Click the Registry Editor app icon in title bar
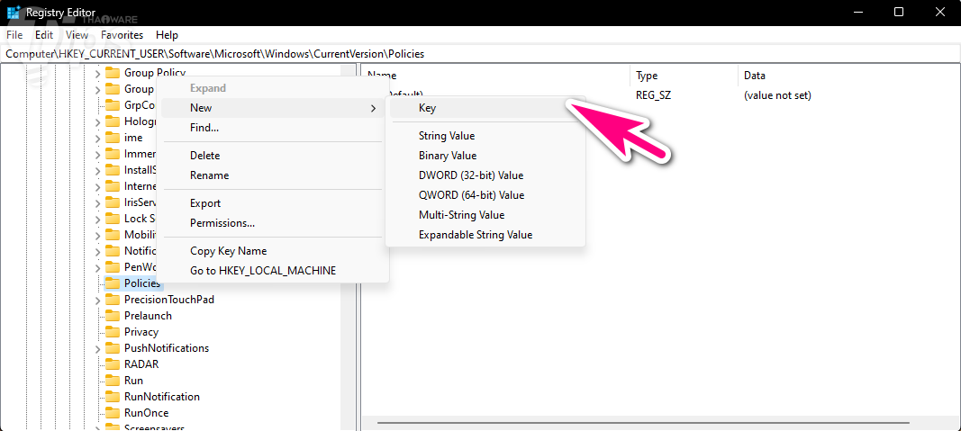The width and height of the screenshot is (961, 431). coord(13,12)
